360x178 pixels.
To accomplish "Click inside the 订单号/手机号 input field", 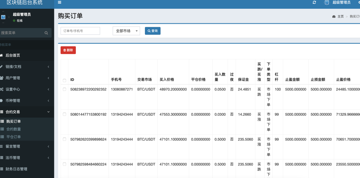I will (80, 31).
